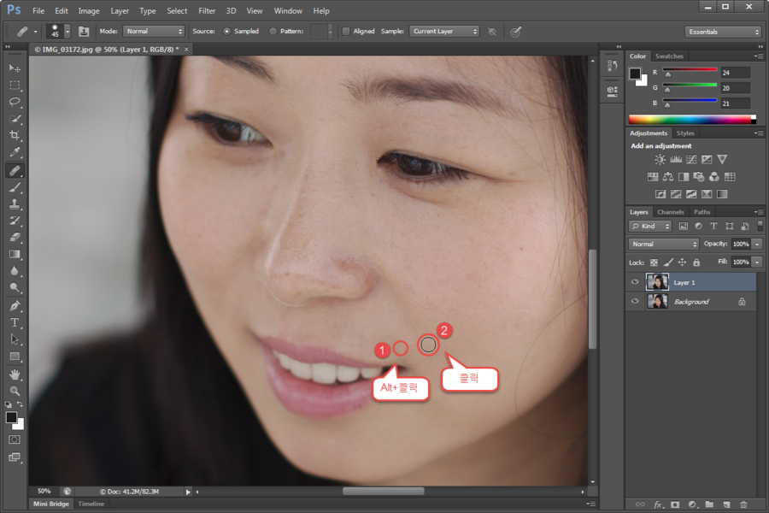
Task: Click the foreground color swatch in toolbar
Action: [x=11, y=418]
